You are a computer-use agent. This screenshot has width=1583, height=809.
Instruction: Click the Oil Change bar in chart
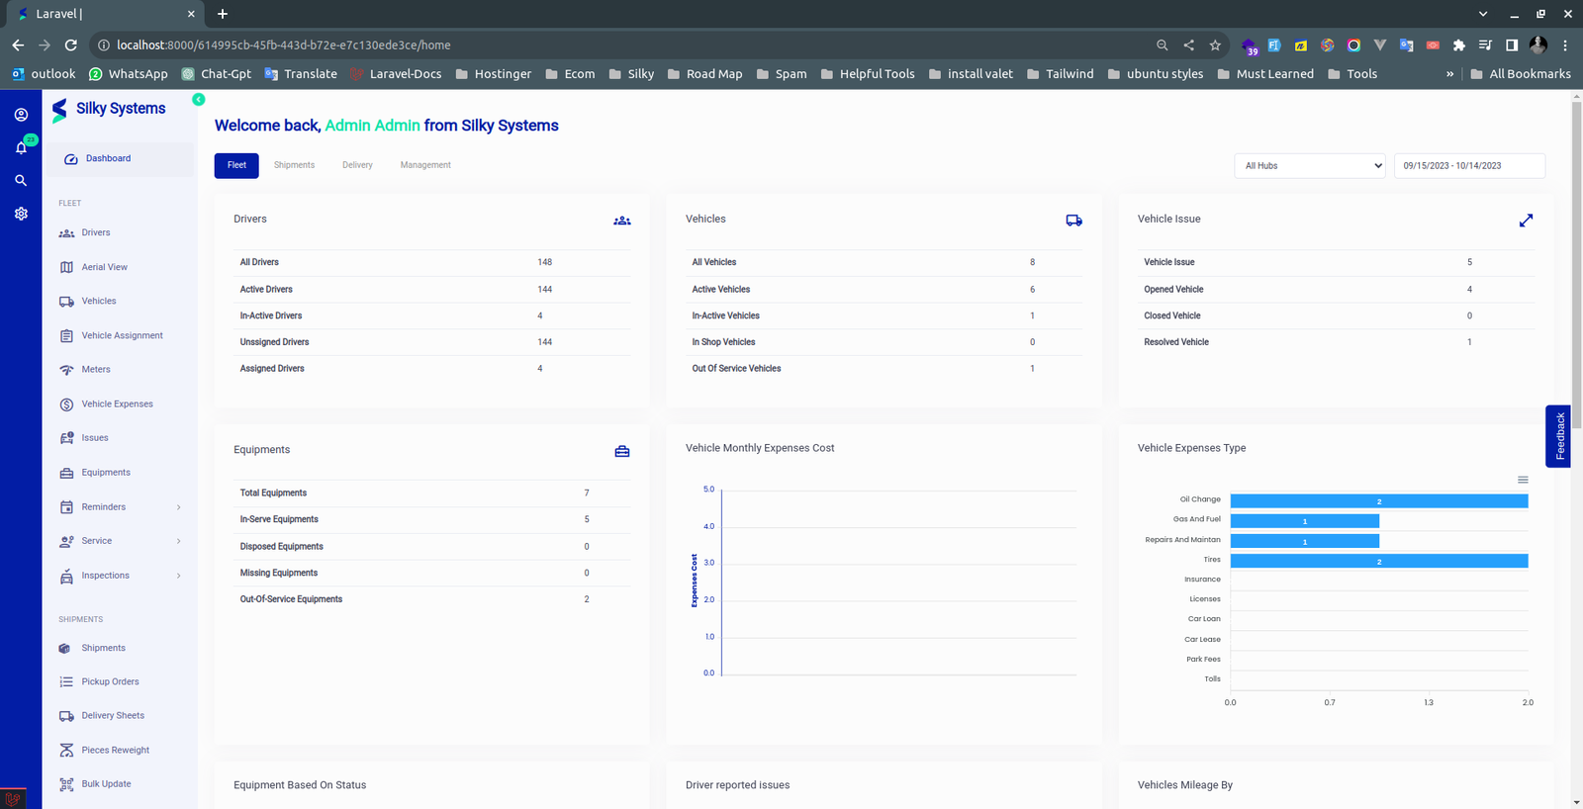click(1378, 501)
